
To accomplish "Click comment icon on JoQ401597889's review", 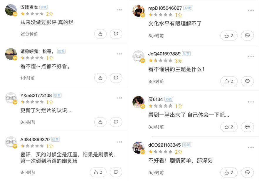I will pos(247,81).
